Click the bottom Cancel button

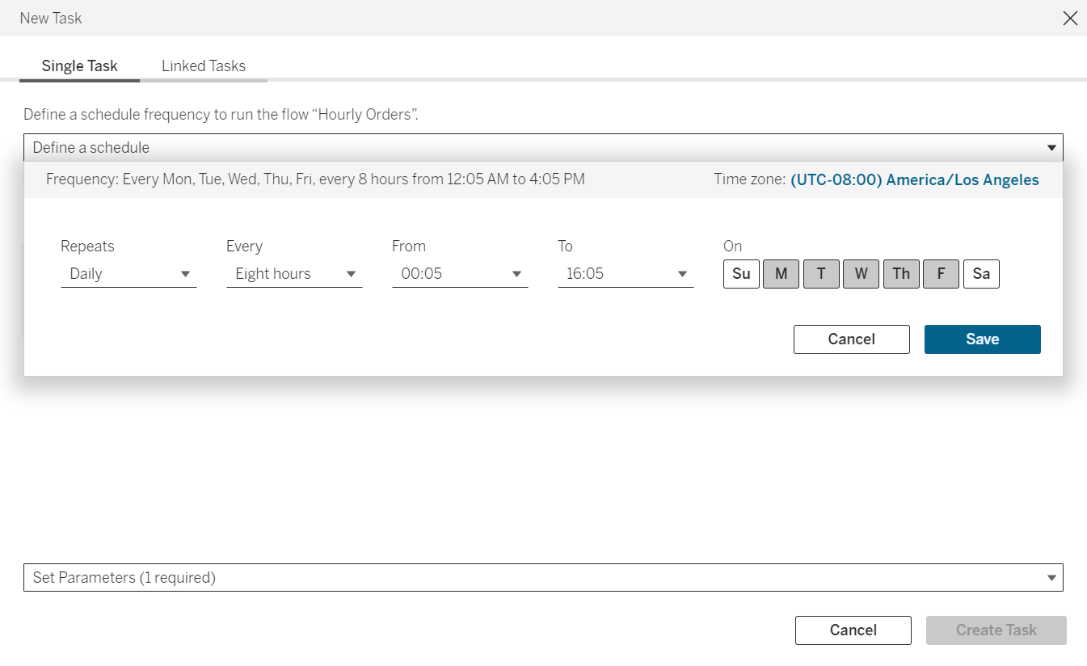pyautogui.click(x=853, y=630)
